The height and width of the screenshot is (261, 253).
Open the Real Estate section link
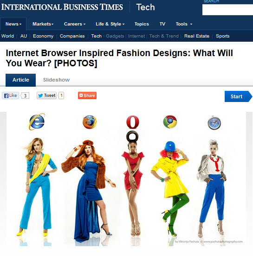tap(197, 36)
